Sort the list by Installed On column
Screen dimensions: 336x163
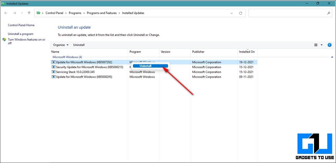[x=247, y=52]
